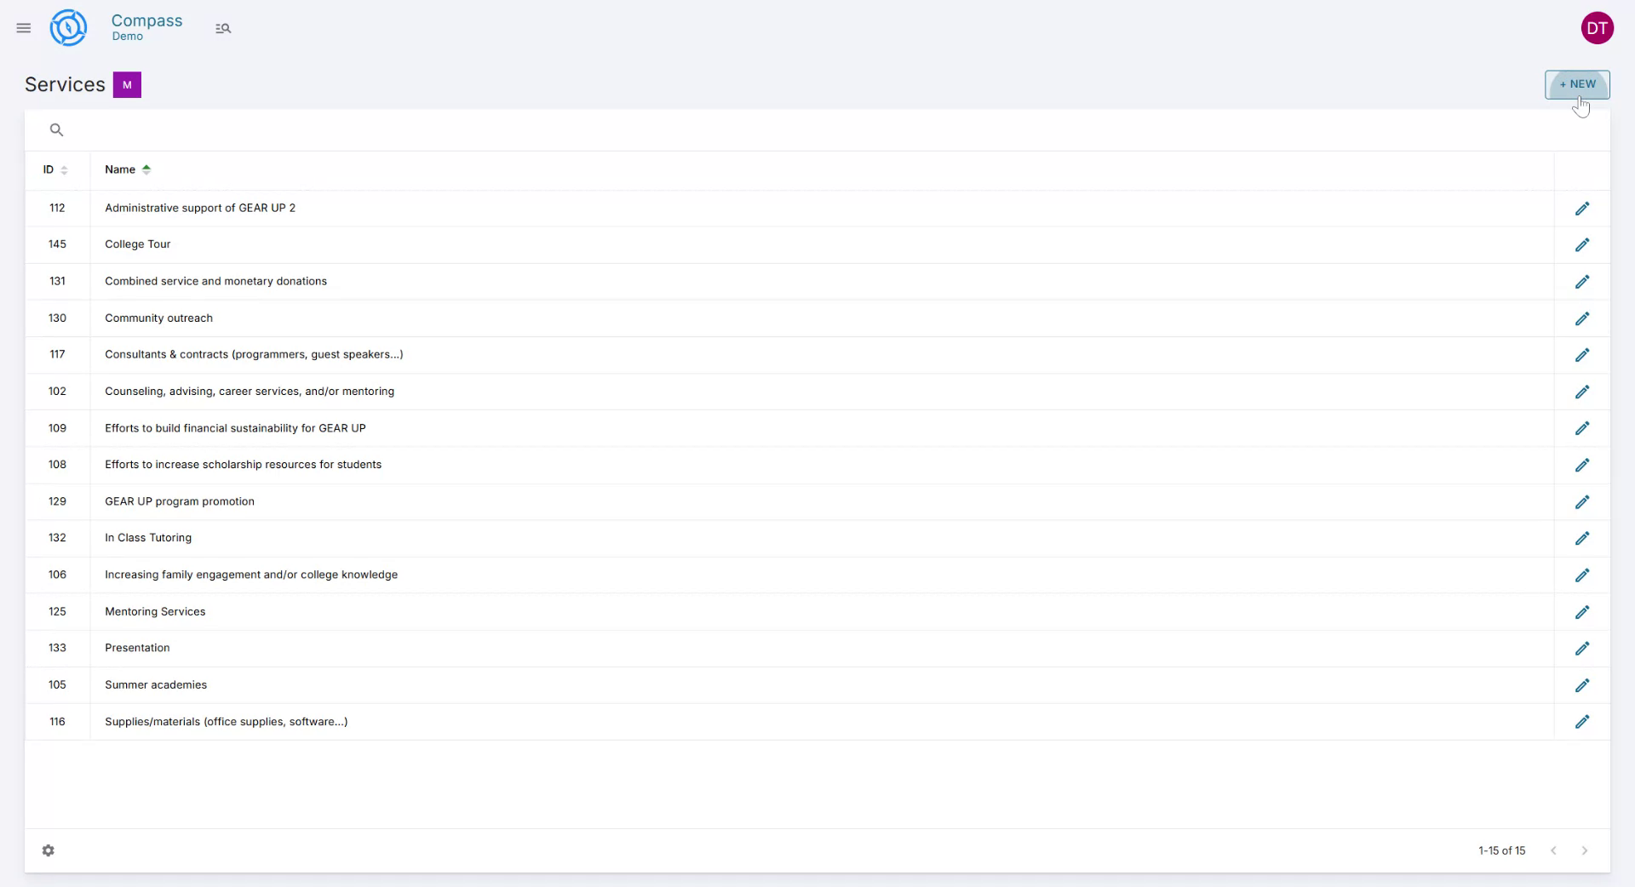Go to next page of services
This screenshot has width=1635, height=887.
coord(1584,850)
